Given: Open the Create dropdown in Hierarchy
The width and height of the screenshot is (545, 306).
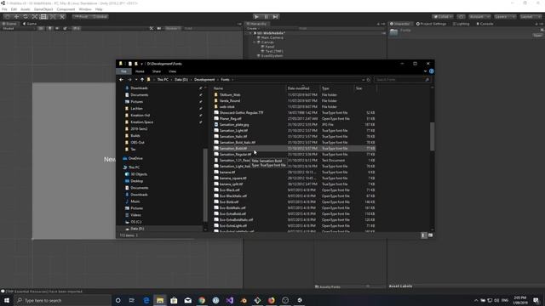Looking at the screenshot, I should [253, 28].
